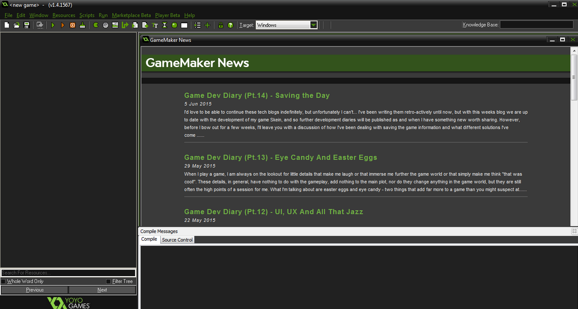Viewport: 578px width, 309px height.
Task: Open the Run menu
Action: pyautogui.click(x=103, y=15)
